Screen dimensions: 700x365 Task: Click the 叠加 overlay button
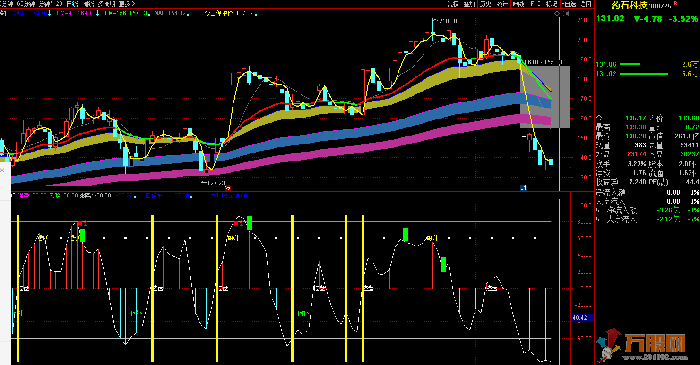(x=469, y=4)
